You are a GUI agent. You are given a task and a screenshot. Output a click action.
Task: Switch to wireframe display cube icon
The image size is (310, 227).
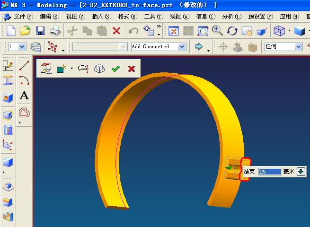pyautogui.click(x=279, y=31)
